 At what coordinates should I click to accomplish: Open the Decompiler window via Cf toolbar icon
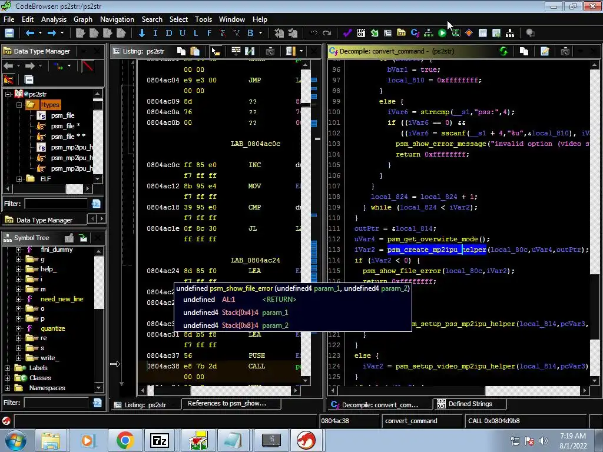click(x=415, y=33)
